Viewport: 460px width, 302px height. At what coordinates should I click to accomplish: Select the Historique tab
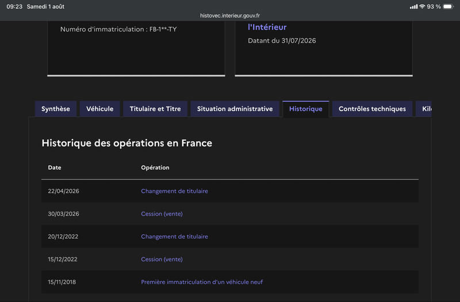306,109
